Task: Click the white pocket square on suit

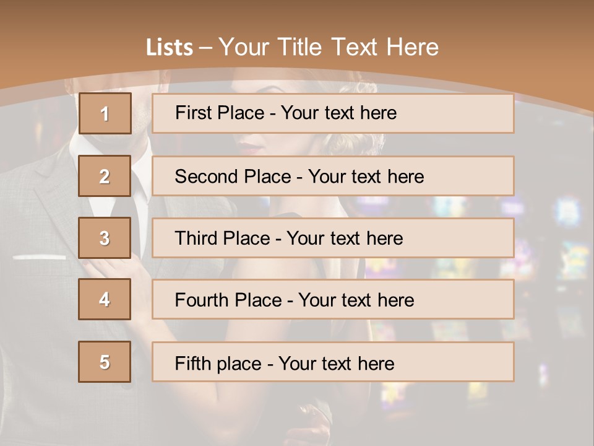Action: click(39, 256)
